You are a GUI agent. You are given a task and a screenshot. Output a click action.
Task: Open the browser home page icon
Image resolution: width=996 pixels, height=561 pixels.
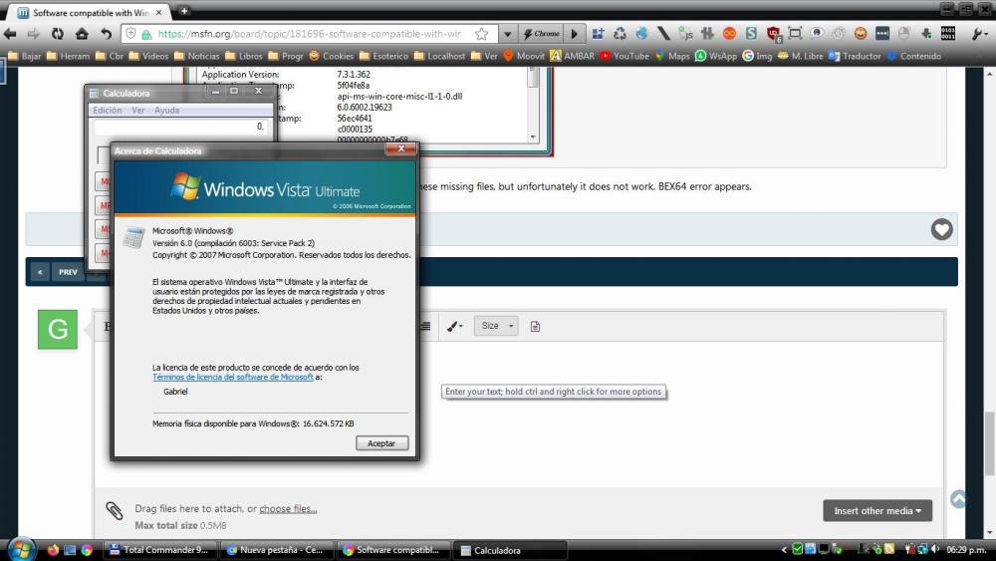click(82, 34)
